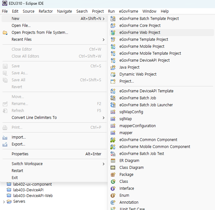Click the eGovFrame Web Project globe icon
Image resolution: width=215 pixels, height=210 pixels.
point(113,33)
